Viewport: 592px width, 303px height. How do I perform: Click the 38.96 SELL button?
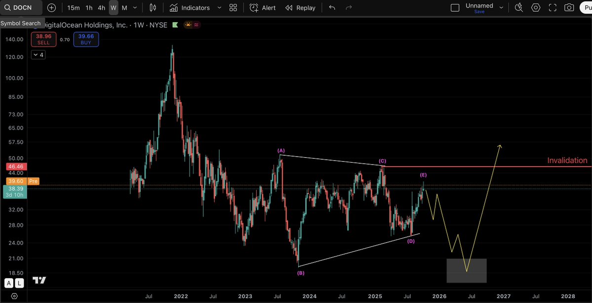click(43, 39)
